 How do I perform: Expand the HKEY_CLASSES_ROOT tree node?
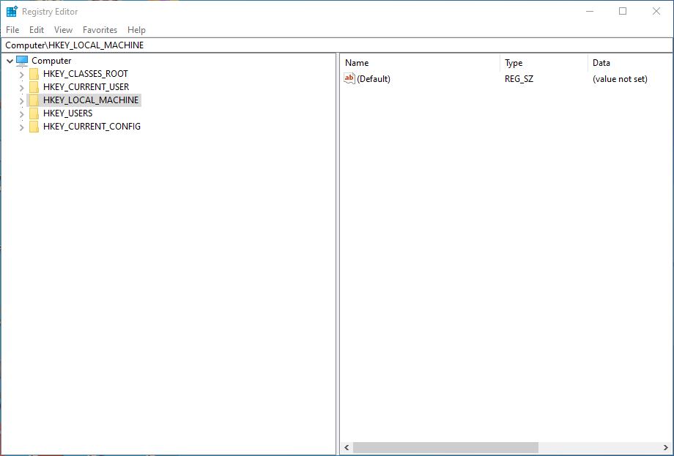tap(22, 73)
